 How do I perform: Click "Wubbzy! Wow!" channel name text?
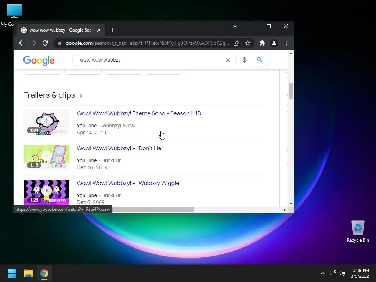click(119, 126)
